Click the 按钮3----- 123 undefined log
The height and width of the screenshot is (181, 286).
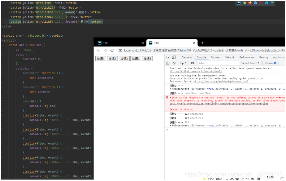186,114
